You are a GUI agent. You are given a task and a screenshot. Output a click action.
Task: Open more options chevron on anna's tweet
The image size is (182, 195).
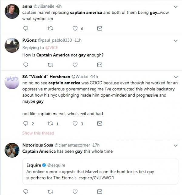pos(176,7)
